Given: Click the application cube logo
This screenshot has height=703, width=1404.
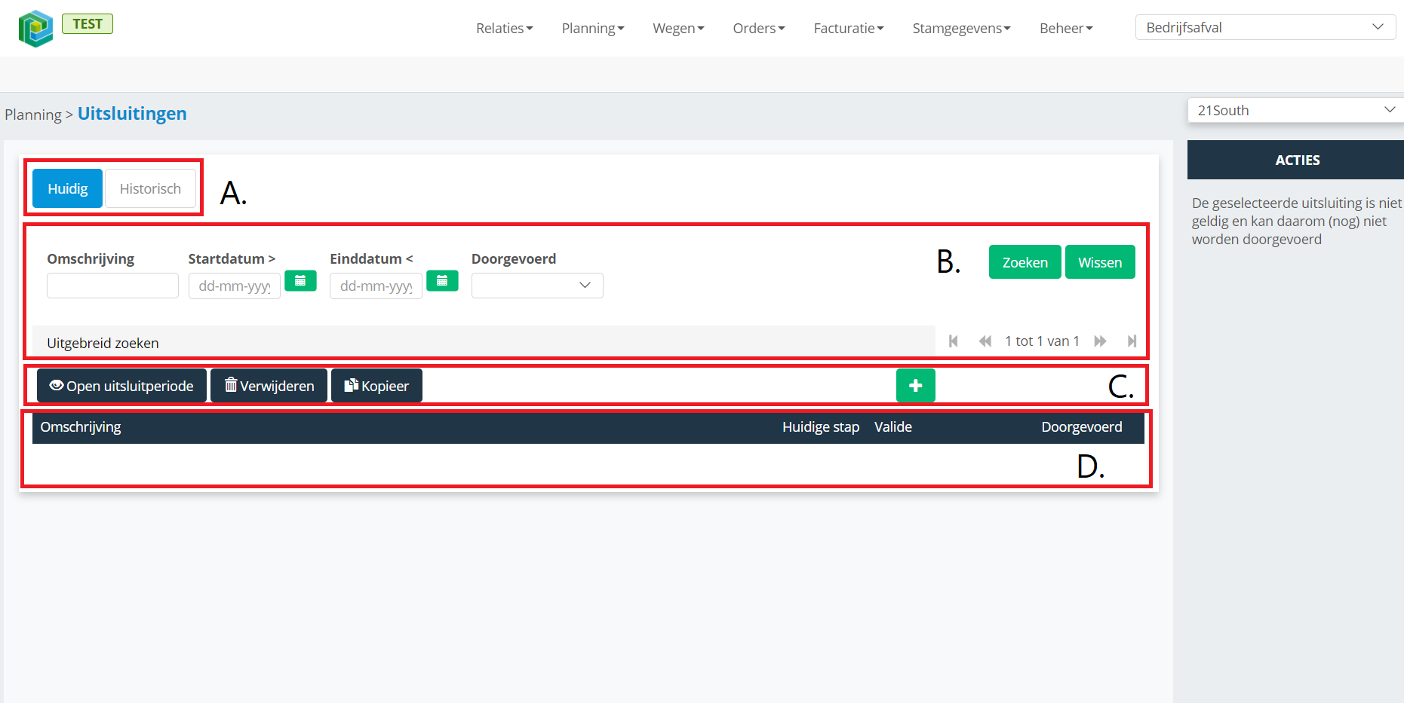Looking at the screenshot, I should click(x=35, y=29).
